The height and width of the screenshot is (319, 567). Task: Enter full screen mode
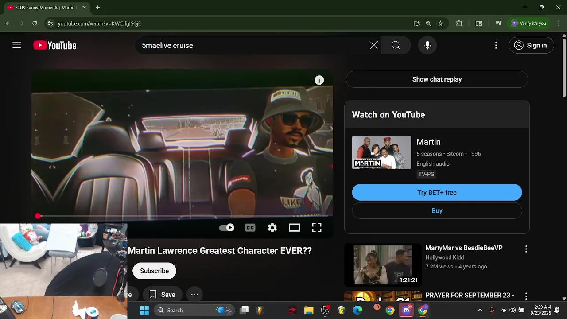tap(317, 228)
